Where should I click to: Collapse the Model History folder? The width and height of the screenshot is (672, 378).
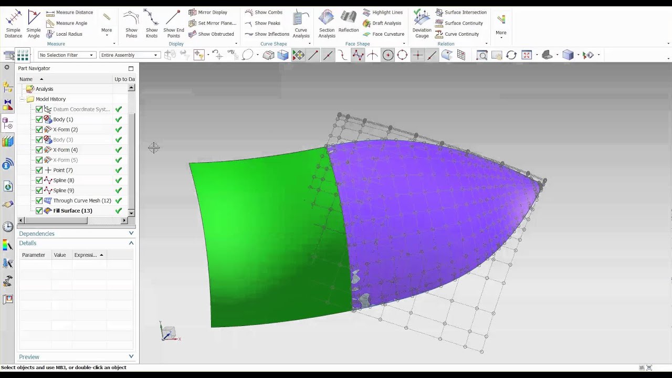pyautogui.click(x=23, y=99)
